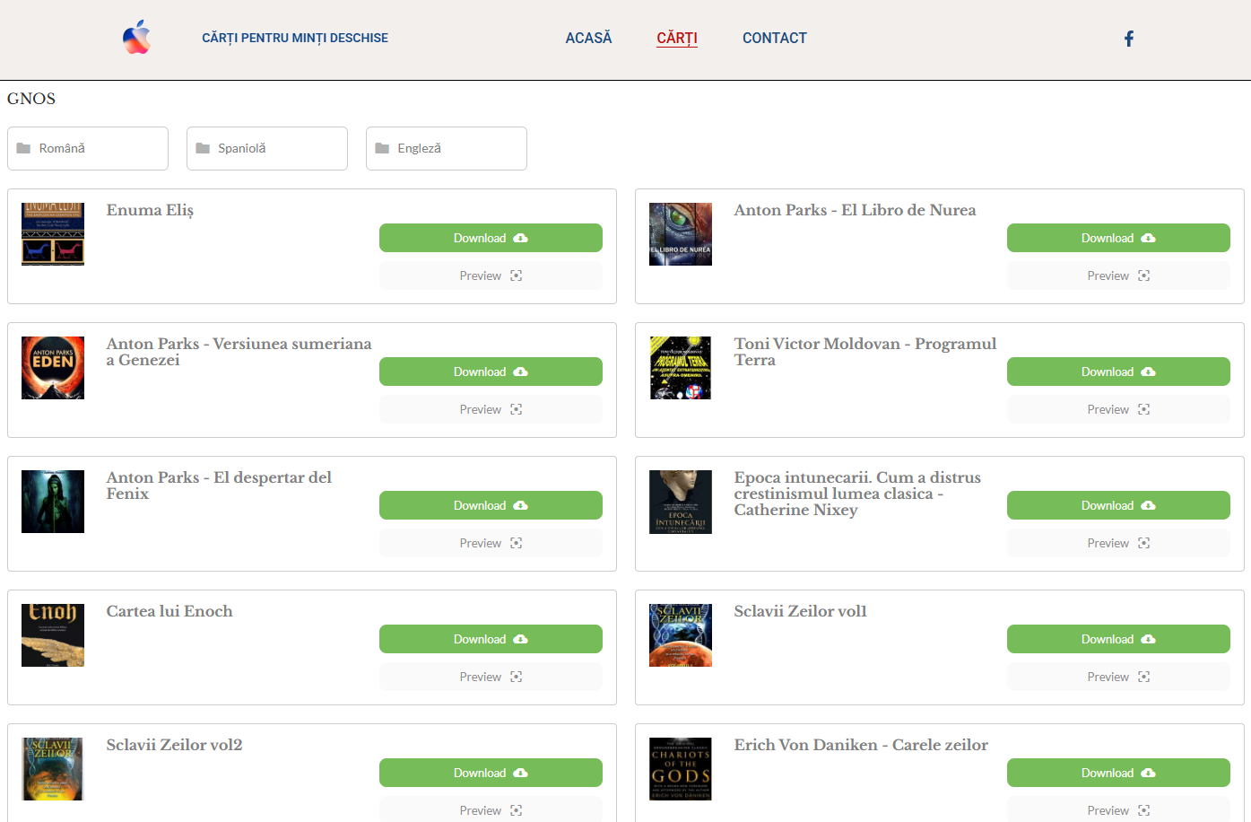This screenshot has height=822, width=1251.
Task: Click the Chariots of the Gods cover
Action: coord(681,769)
